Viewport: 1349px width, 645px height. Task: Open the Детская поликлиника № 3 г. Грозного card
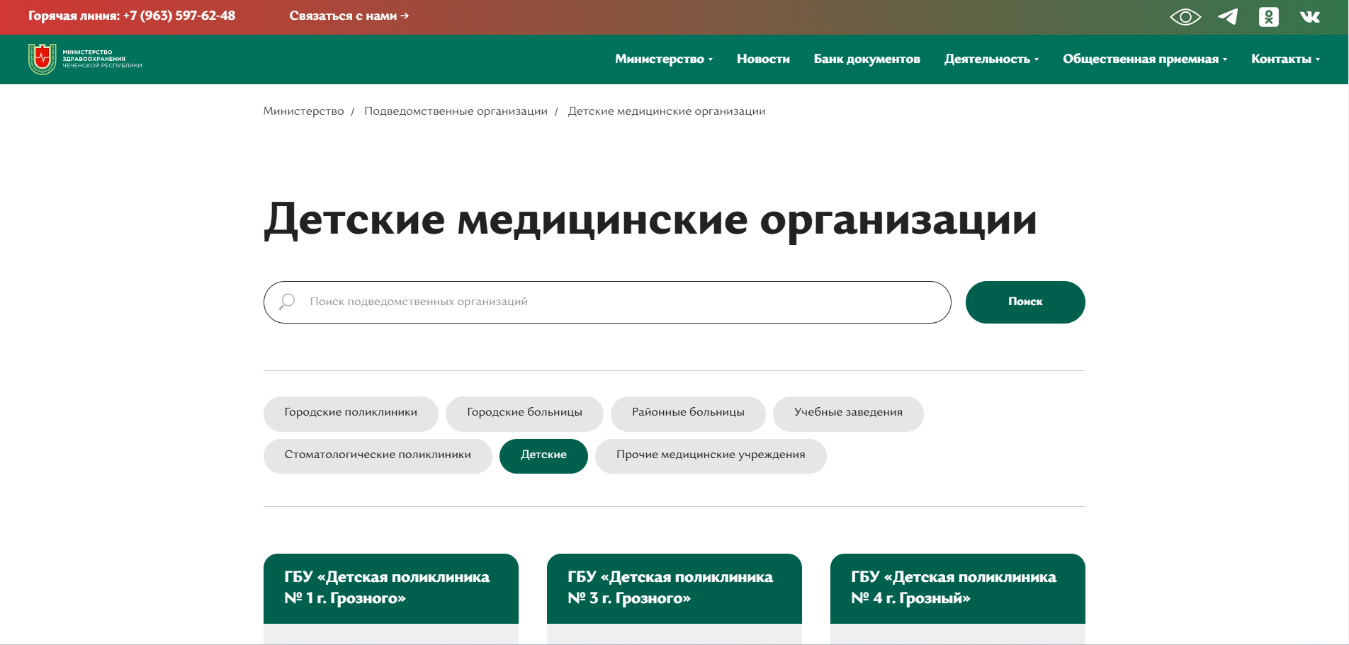pyautogui.click(x=674, y=598)
